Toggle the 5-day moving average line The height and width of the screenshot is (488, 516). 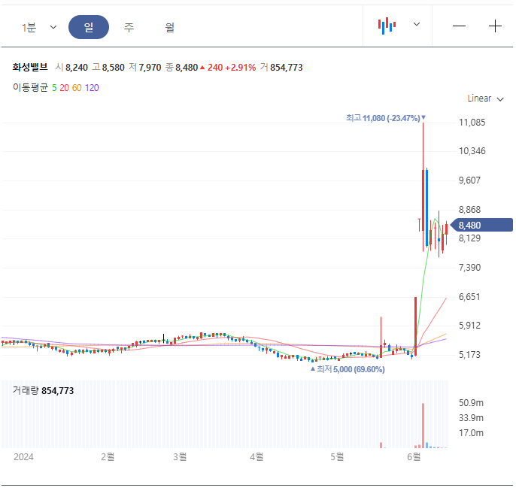coord(54,88)
